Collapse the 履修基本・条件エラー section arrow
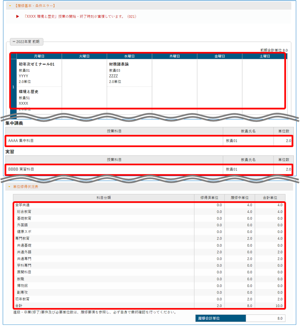Image resolution: width=300 pixels, height=326 pixels. [x=10, y=6]
